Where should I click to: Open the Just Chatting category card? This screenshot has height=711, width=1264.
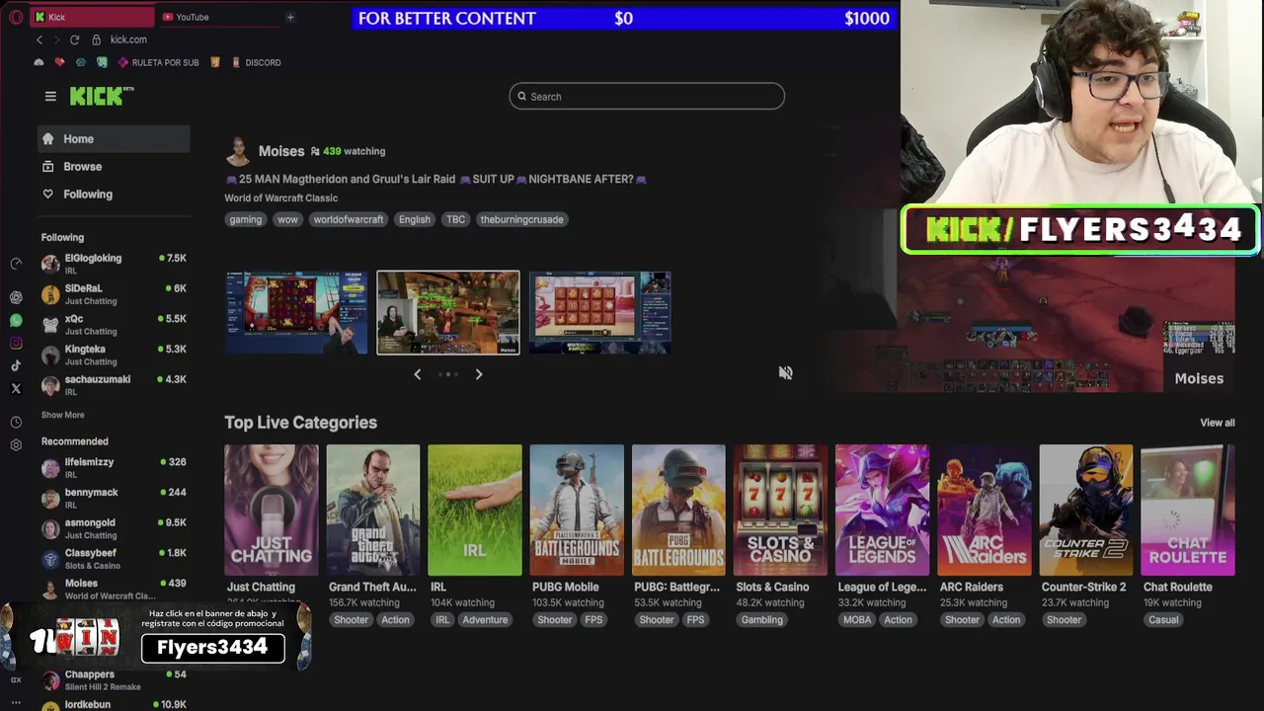point(272,510)
